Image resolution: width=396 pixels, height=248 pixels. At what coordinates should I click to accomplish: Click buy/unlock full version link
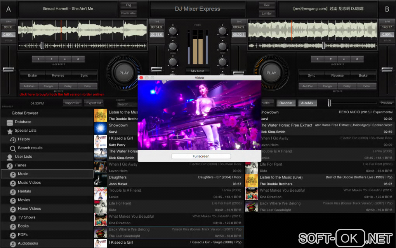[62, 94]
